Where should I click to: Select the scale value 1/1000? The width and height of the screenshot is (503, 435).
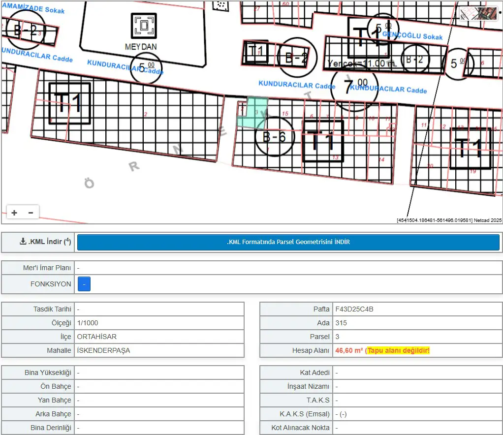click(x=88, y=323)
